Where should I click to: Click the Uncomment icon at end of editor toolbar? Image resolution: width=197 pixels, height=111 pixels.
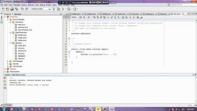pos(141,17)
